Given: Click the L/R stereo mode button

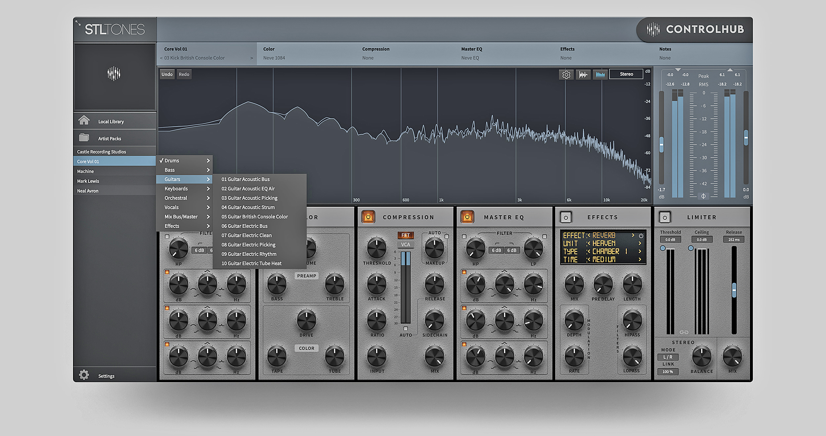Looking at the screenshot, I should 668,357.
